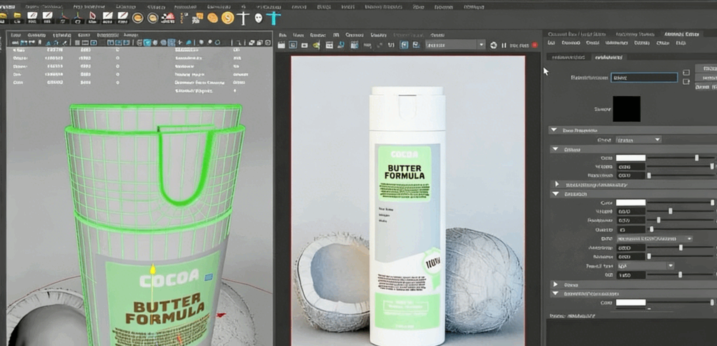Click the clapperboard render icon in Render View

282,46
